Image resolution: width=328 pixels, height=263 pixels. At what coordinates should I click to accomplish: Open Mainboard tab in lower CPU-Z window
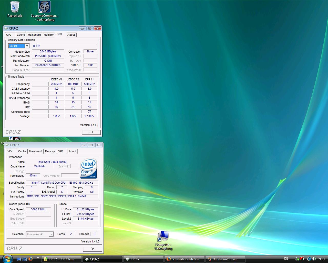[x=35, y=151]
